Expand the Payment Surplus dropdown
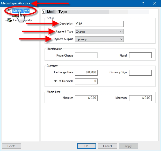Viewport: 161px width, 151px height. (x=99, y=39)
